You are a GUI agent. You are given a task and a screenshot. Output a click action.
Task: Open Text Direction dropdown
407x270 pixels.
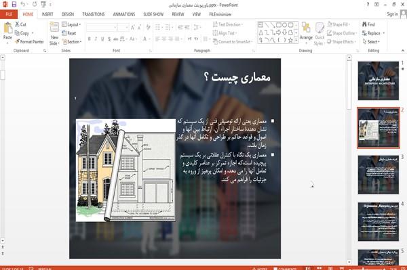[x=228, y=24]
